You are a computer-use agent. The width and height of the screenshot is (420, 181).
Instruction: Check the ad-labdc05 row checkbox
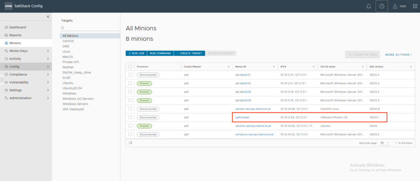pos(130,92)
